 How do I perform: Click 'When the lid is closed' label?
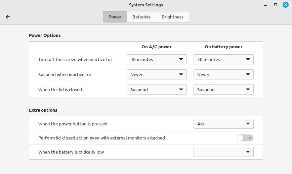click(60, 90)
